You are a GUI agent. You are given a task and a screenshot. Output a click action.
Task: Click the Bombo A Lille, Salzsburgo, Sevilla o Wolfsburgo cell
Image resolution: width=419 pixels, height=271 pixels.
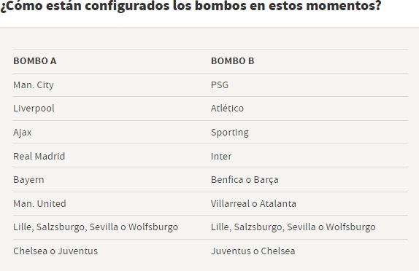(x=96, y=227)
